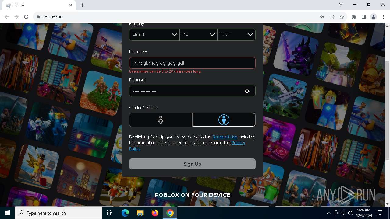390x219 pixels.
Task: Open Chrome extensions puzzle icon
Action: tap(354, 17)
